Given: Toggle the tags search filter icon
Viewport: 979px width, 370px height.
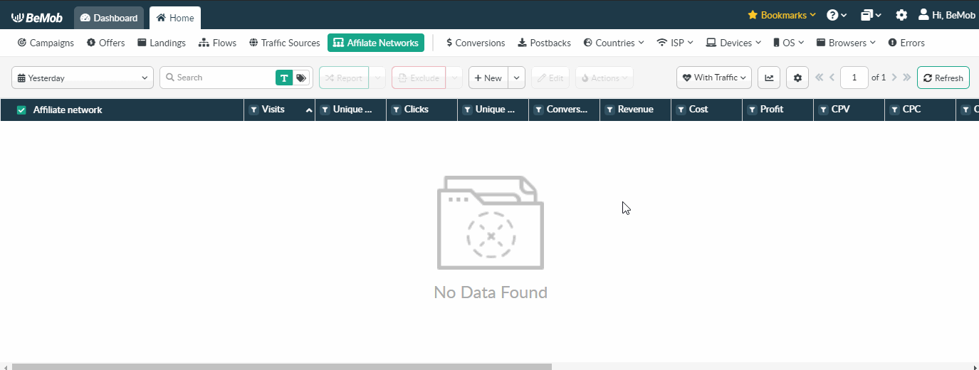Looking at the screenshot, I should pos(302,78).
